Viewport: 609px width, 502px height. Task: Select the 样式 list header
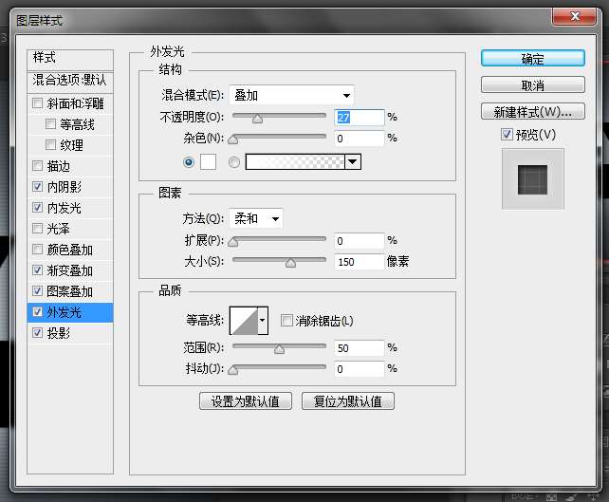[70, 59]
